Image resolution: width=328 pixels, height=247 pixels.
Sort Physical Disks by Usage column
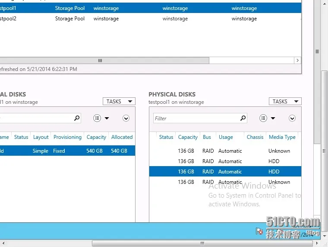(x=226, y=137)
